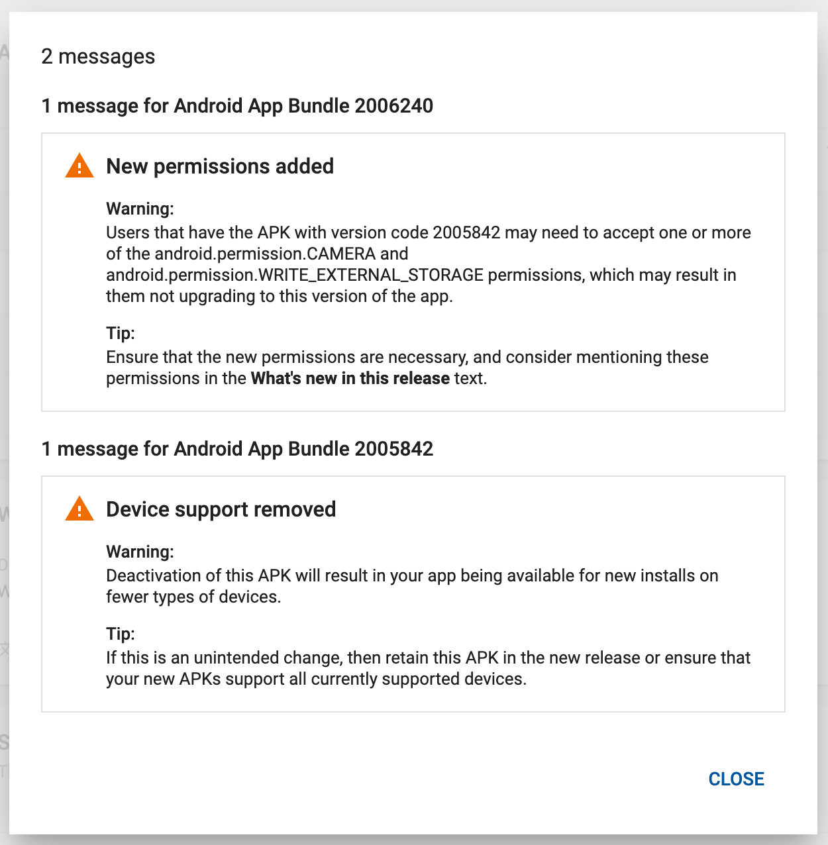Click the warning triangle icon for new permissions
The width and height of the screenshot is (828, 845).
(79, 166)
